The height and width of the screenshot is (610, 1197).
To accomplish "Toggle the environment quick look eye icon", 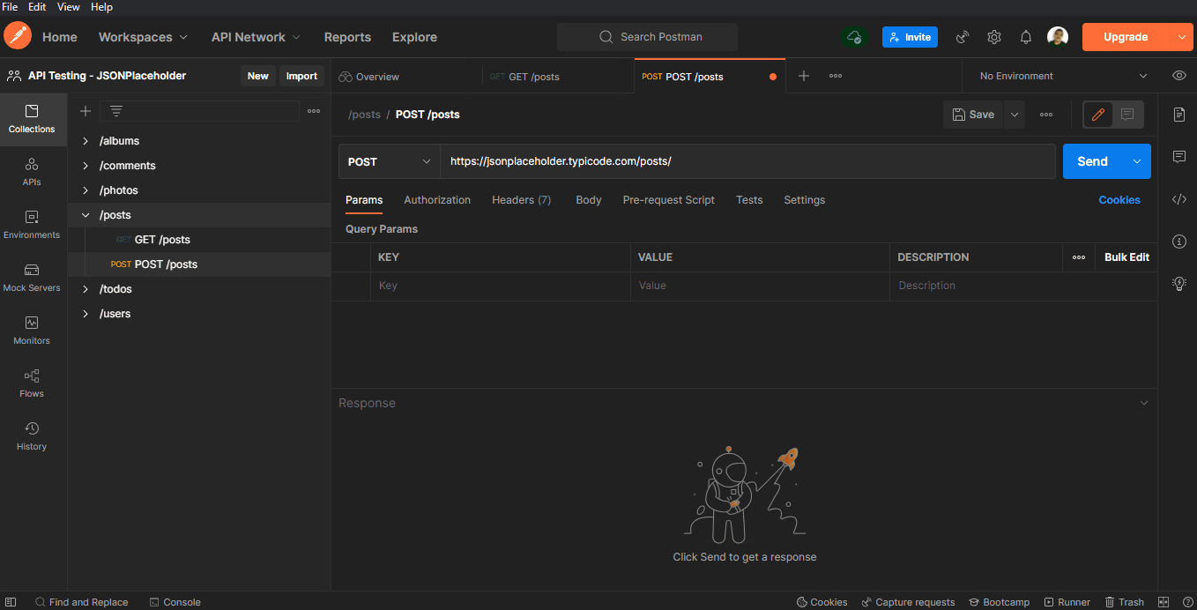I will point(1179,76).
